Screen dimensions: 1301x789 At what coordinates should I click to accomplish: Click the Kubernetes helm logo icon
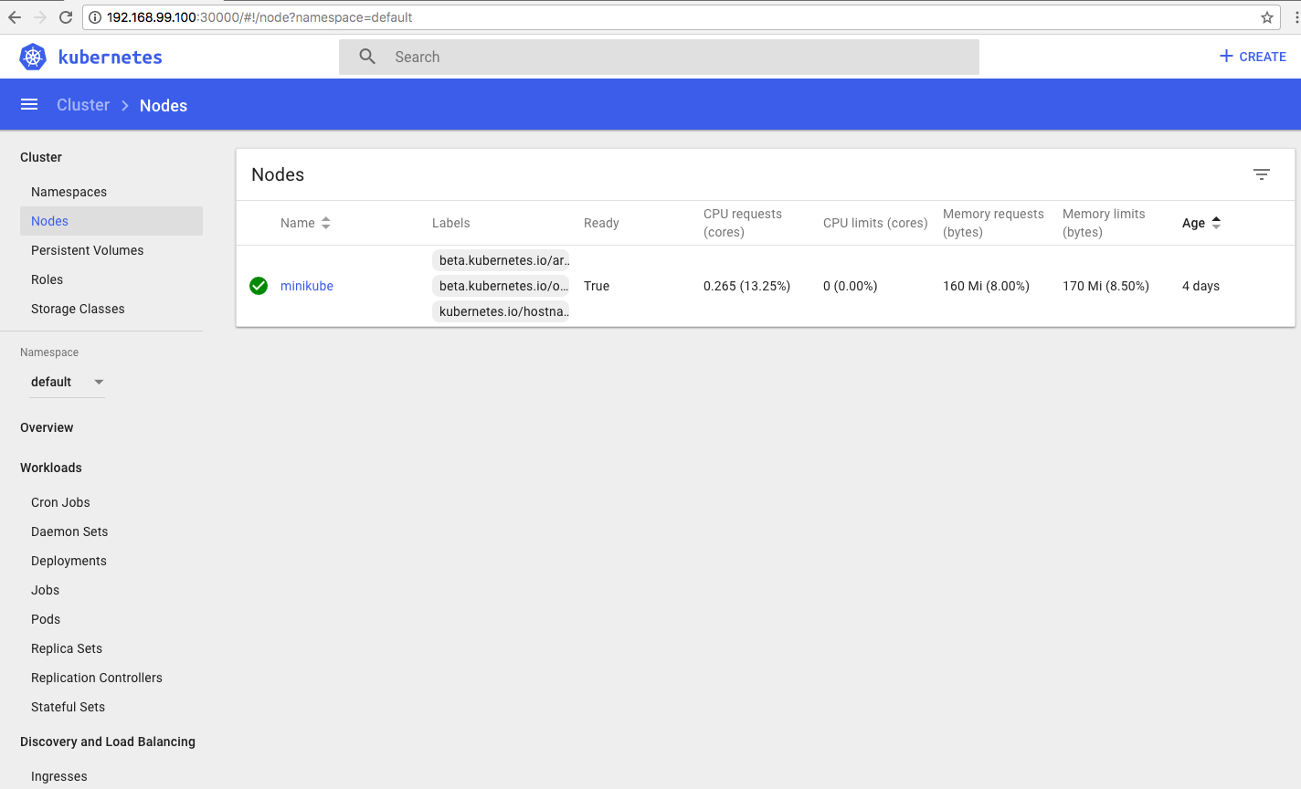(x=33, y=57)
